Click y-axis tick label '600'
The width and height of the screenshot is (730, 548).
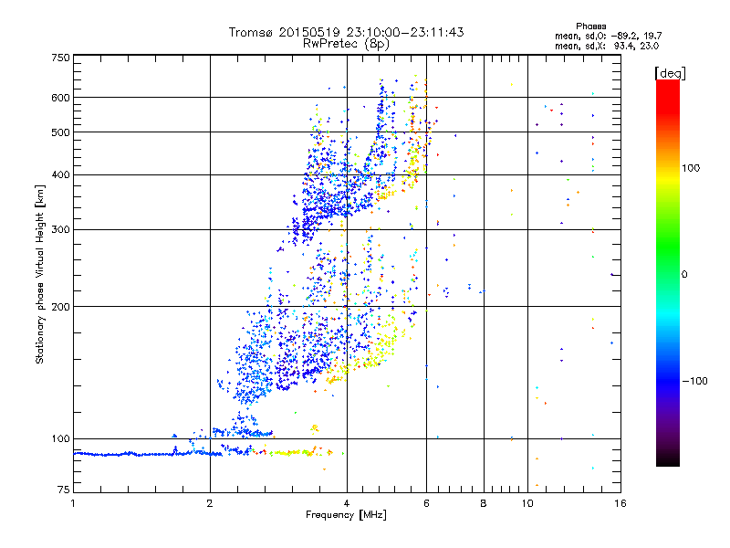coord(60,98)
